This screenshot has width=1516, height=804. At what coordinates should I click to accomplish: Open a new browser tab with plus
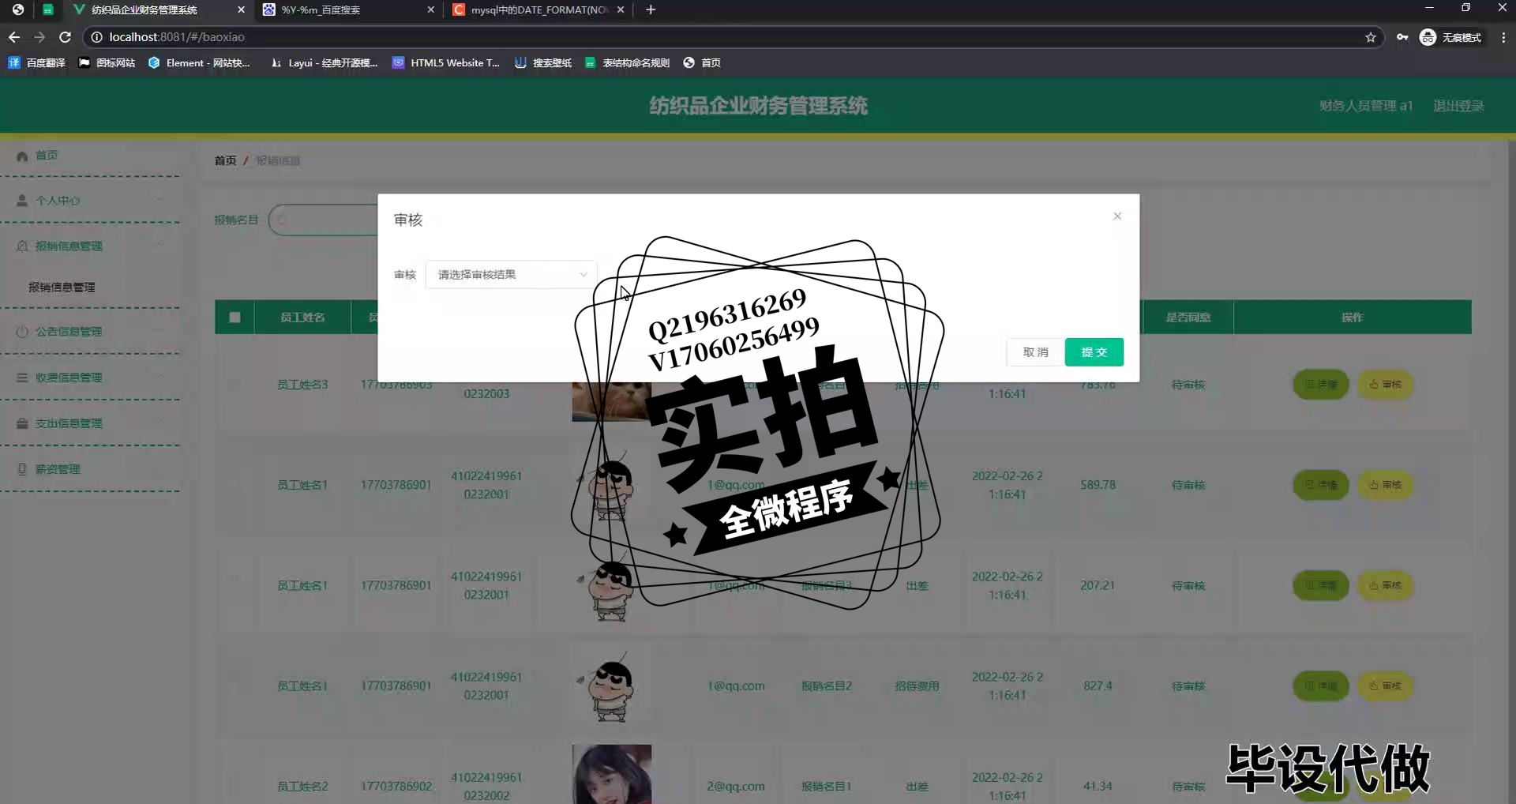(651, 9)
